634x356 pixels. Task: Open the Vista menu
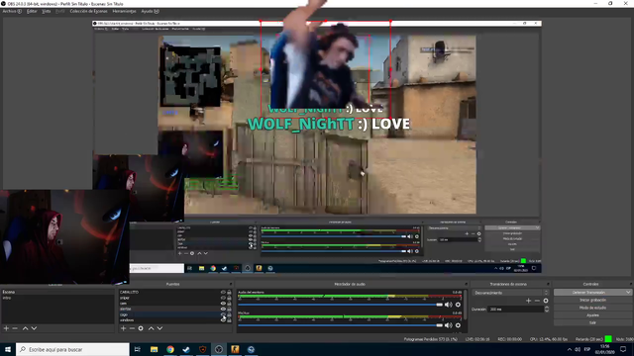coord(47,11)
